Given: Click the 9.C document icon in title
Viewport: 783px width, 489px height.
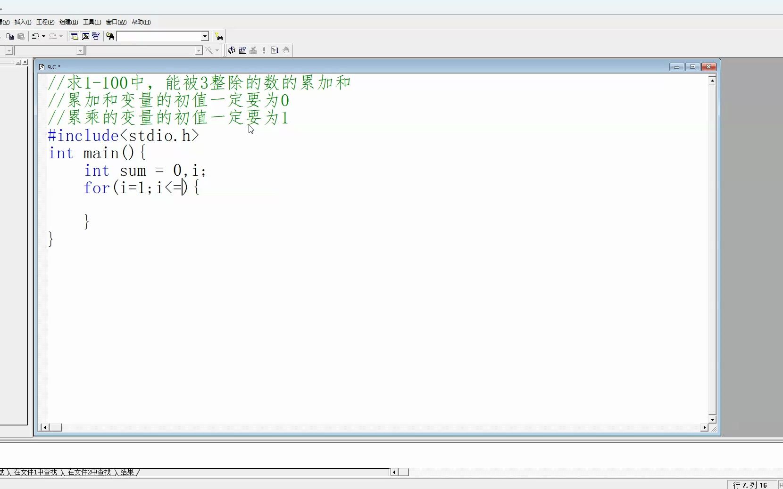Looking at the screenshot, I should coord(42,67).
